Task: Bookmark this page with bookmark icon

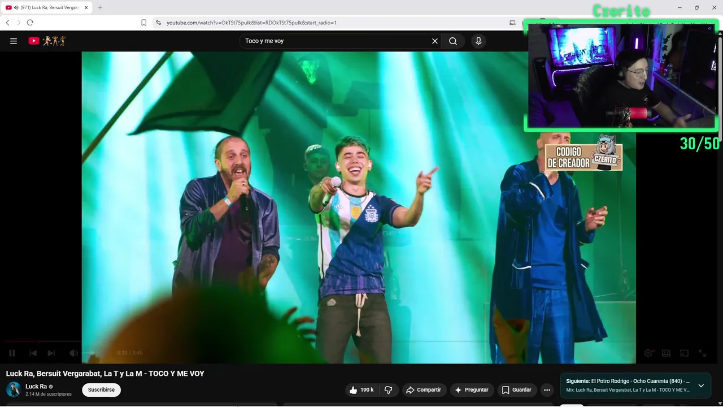Action: pyautogui.click(x=143, y=23)
